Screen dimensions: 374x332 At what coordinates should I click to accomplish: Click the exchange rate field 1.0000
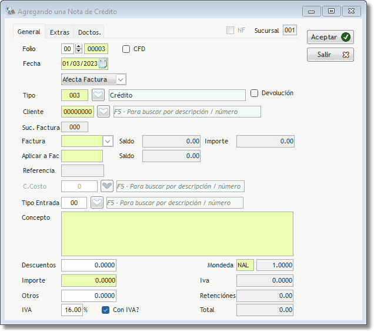[x=275, y=265]
